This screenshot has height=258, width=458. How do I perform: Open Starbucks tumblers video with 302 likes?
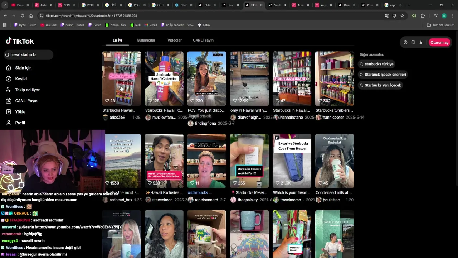[x=334, y=78]
